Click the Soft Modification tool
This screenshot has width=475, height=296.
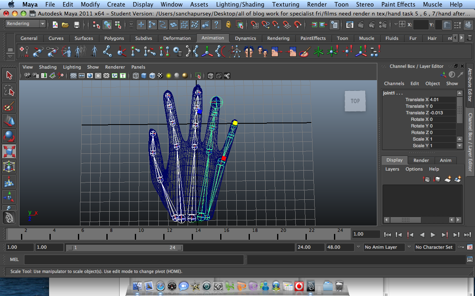coord(9,182)
